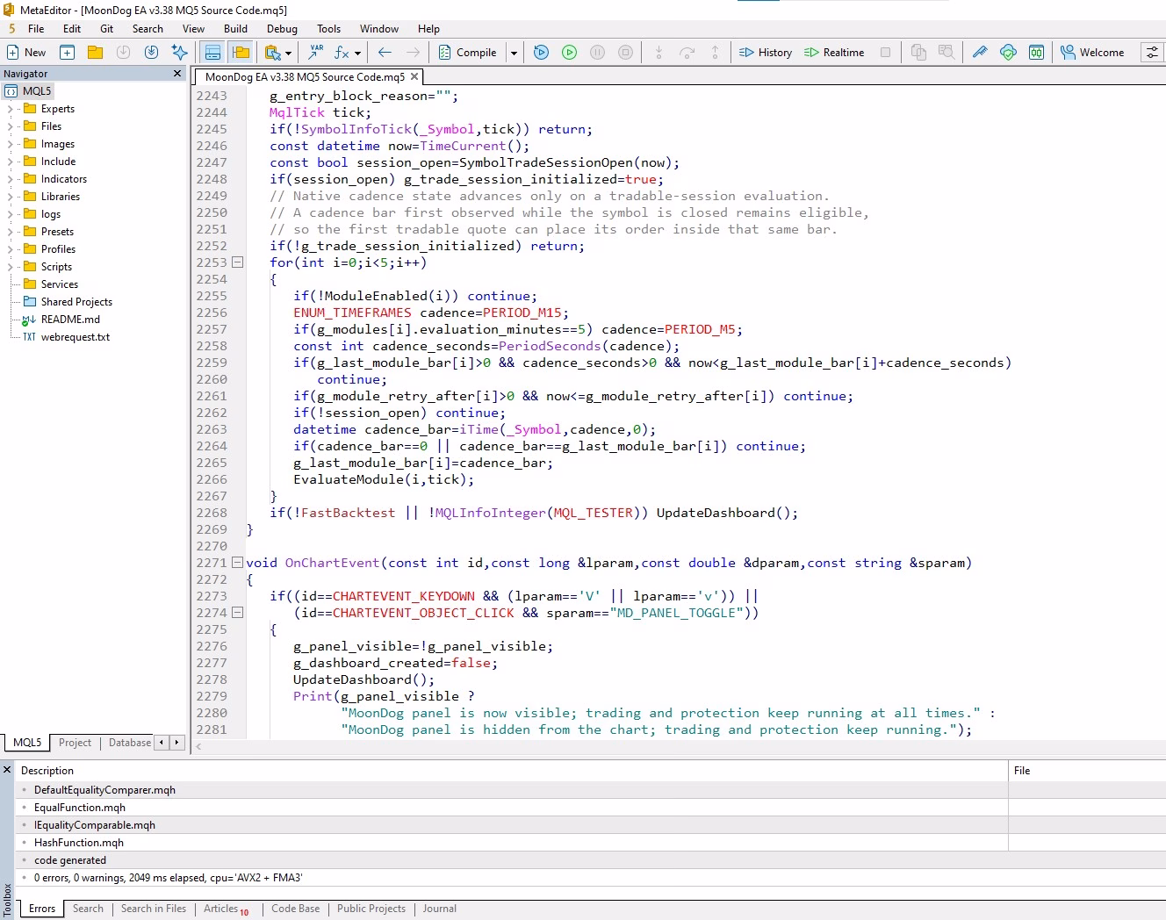The width and height of the screenshot is (1166, 920).
Task: Click the Step Over debug icon
Action: (687, 53)
